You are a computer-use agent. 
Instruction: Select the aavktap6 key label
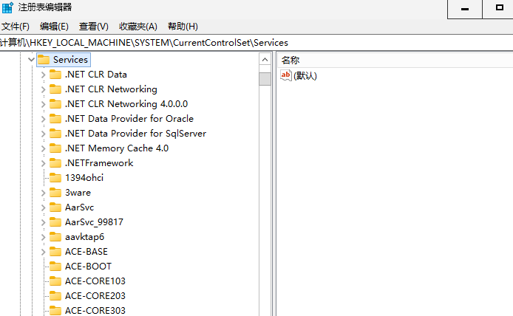click(84, 237)
